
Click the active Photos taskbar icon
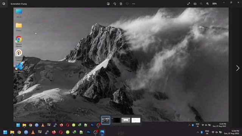(x=102, y=132)
